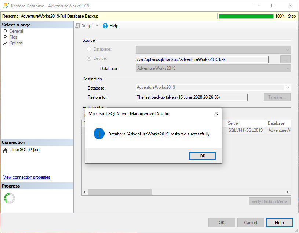Click the Select a page header

(37, 25)
